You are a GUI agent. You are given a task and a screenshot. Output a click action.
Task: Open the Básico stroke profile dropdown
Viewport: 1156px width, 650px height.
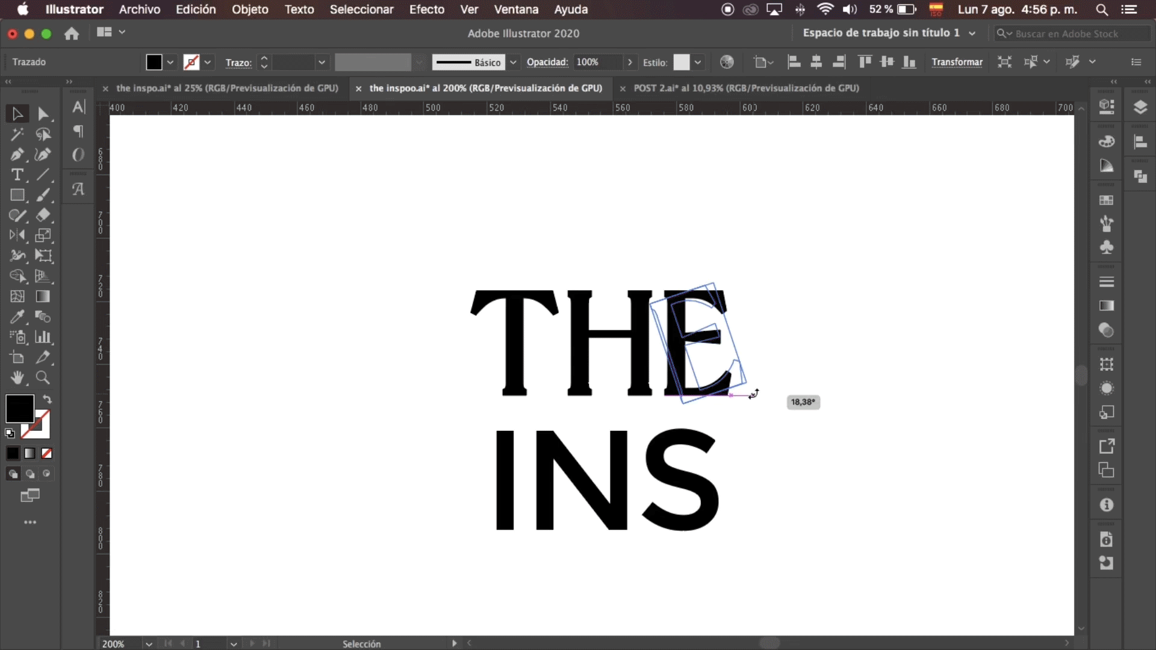click(513, 62)
